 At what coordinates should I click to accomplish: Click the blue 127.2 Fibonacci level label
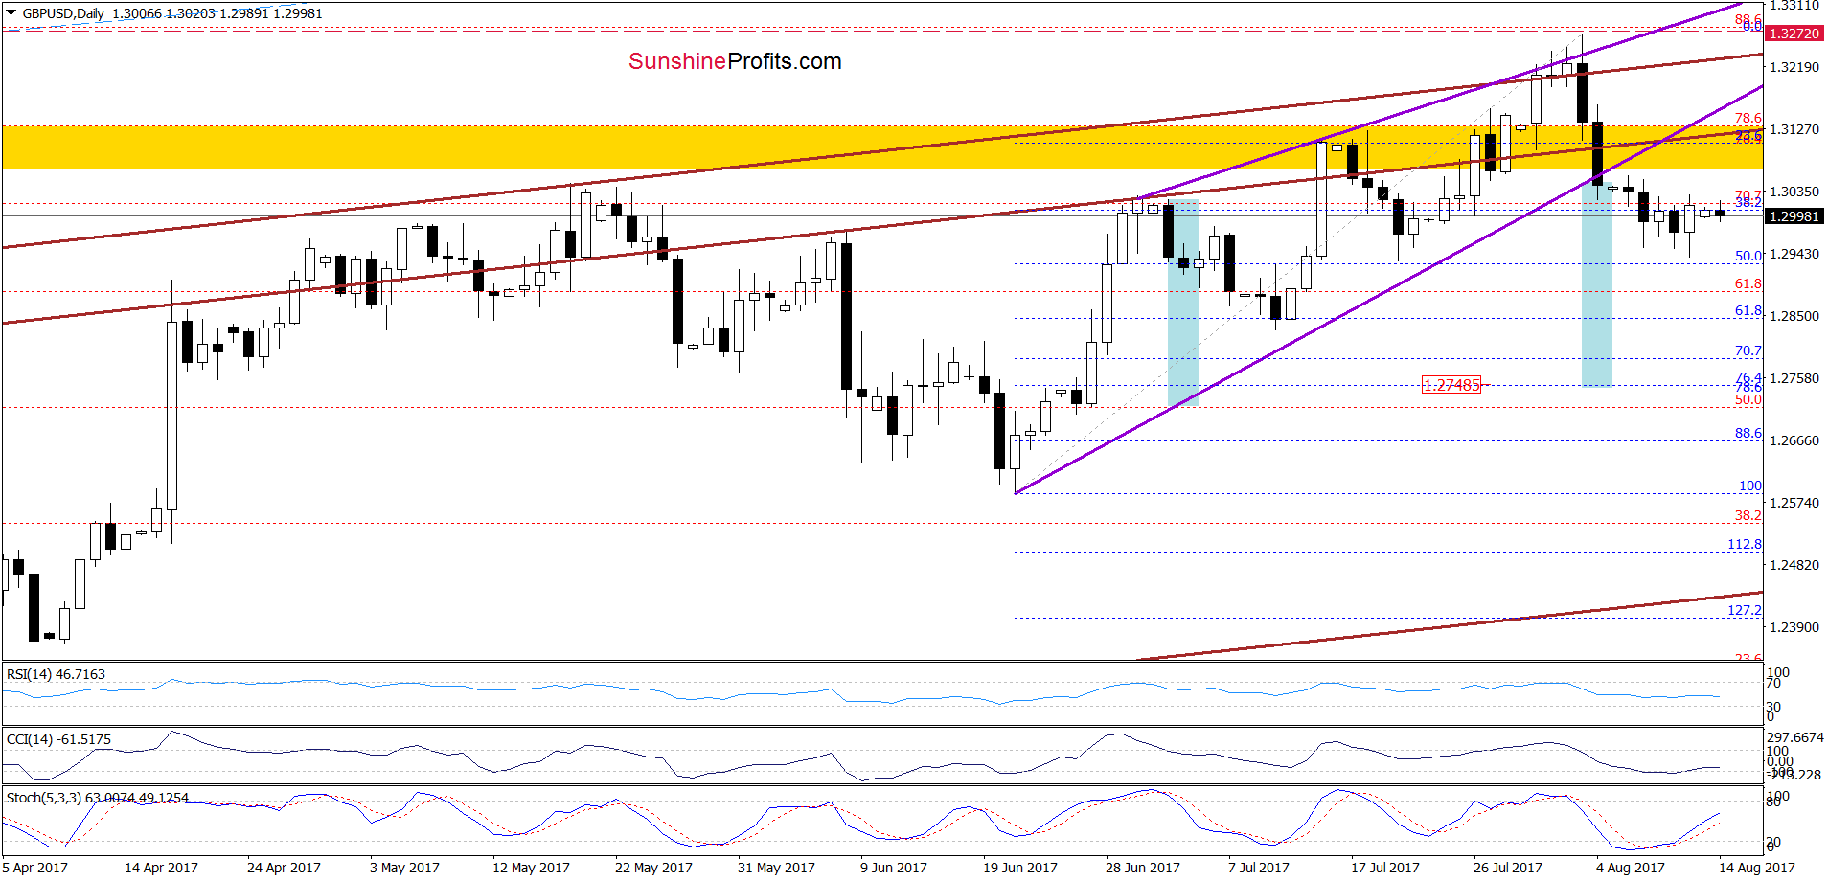click(x=1745, y=610)
